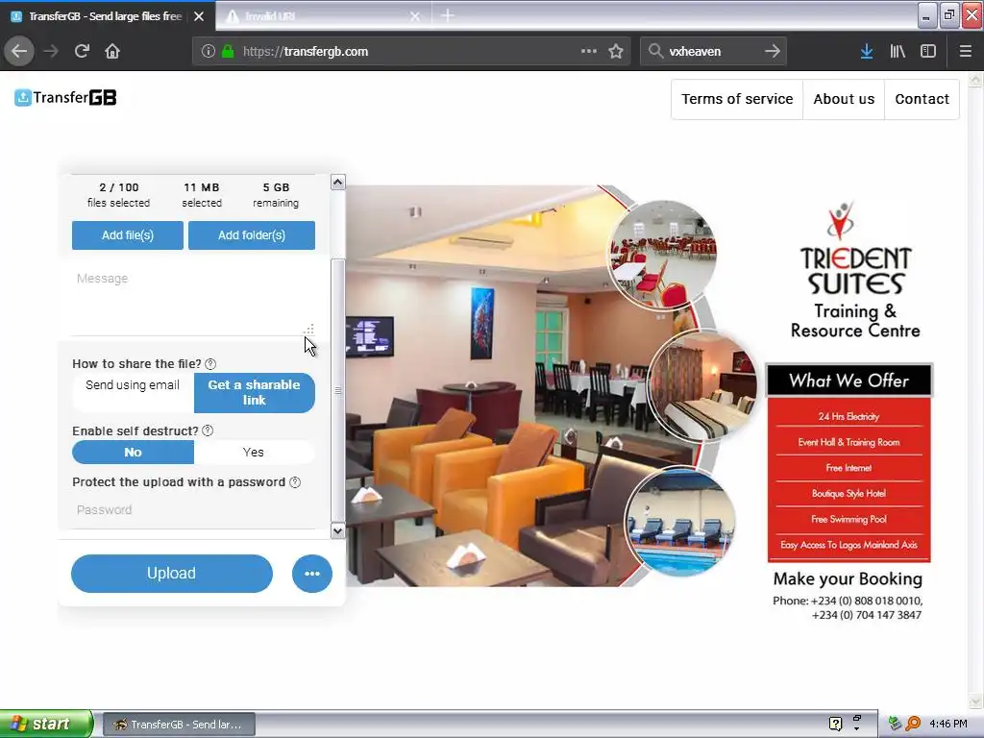Open the About us page
This screenshot has width=984, height=738.
click(844, 99)
